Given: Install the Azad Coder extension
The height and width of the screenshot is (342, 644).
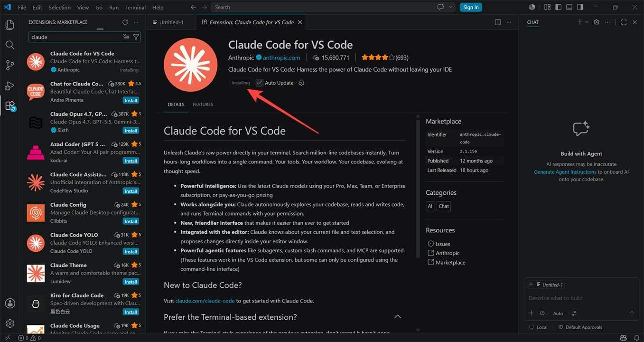Looking at the screenshot, I should 131,161.
